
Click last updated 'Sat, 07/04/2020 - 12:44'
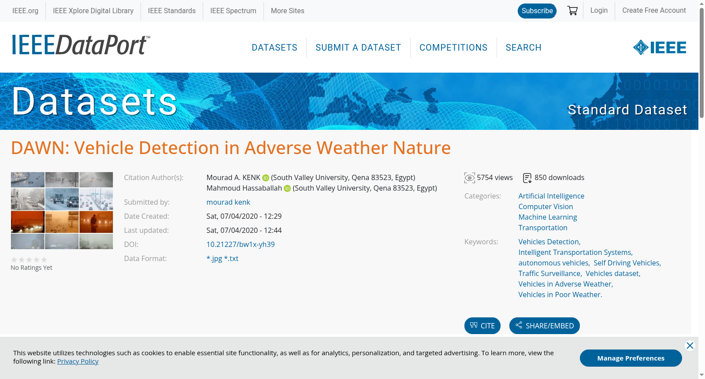point(244,231)
